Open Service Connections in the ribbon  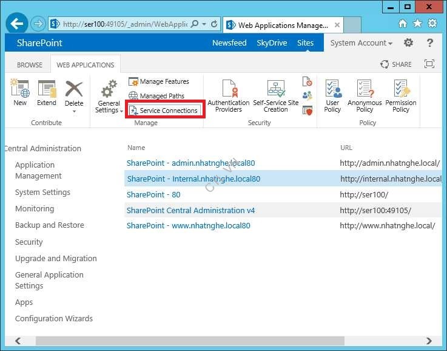click(x=163, y=111)
